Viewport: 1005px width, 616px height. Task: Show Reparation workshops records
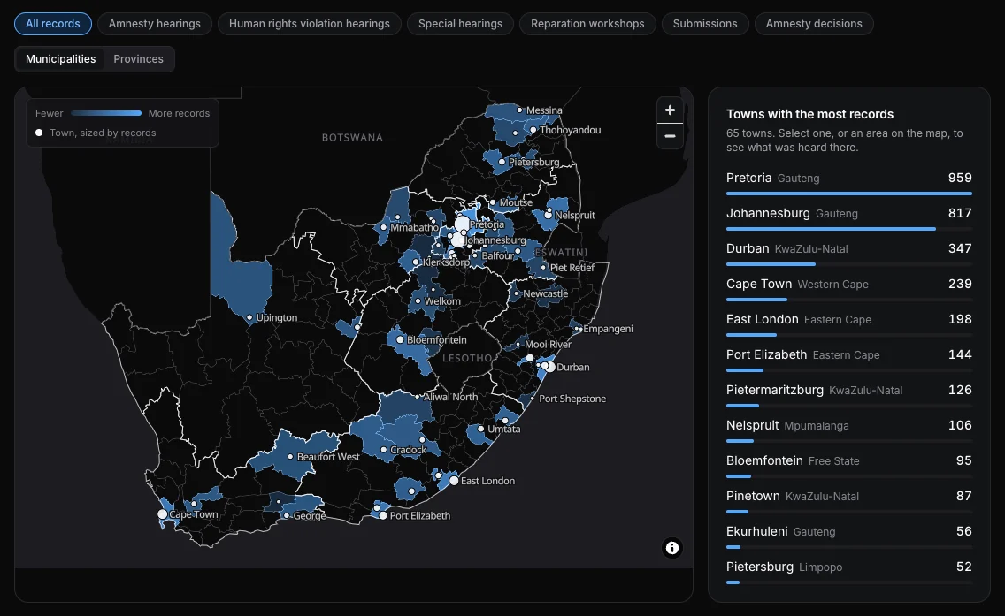[x=587, y=24]
